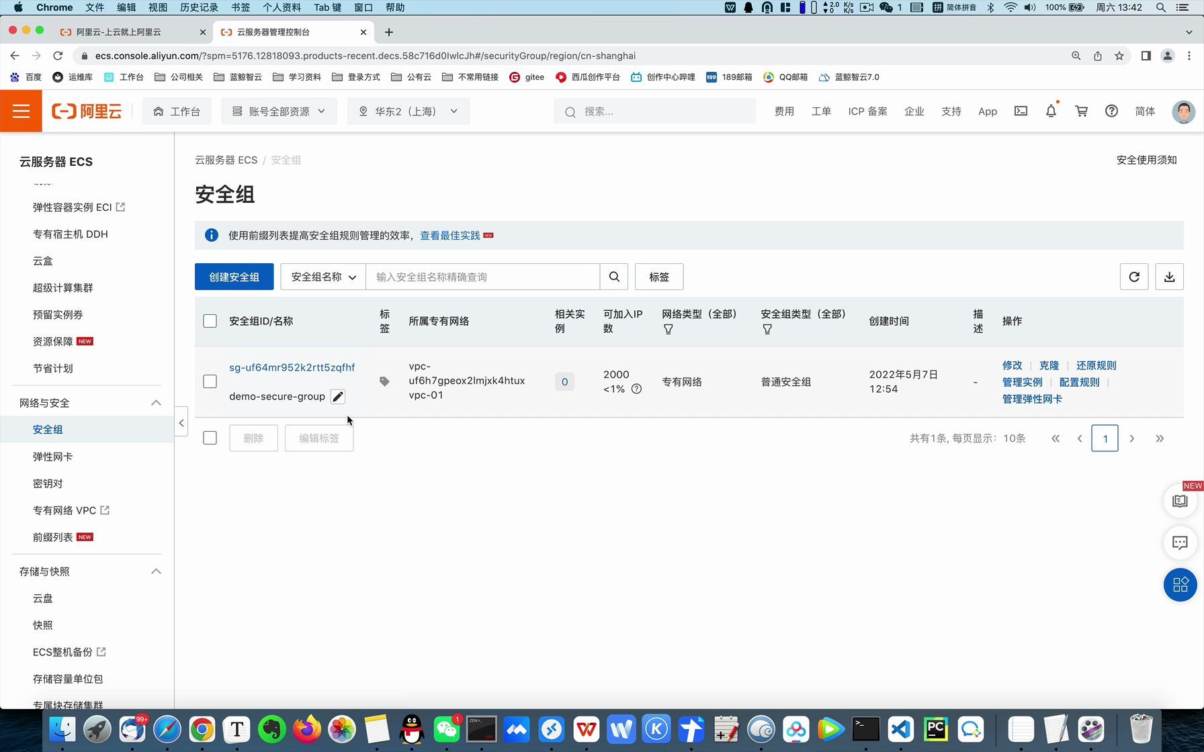Export the security group list

[1169, 277]
